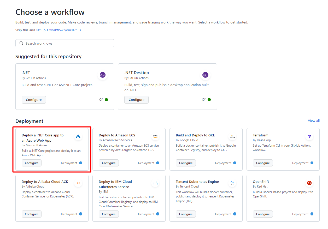The width and height of the screenshot is (328, 229).
Task: Click 'By IBM' text
Action: click(103, 192)
